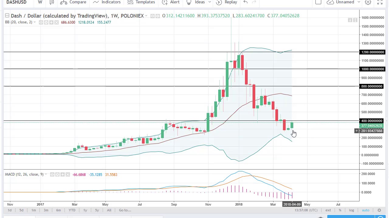389x218 pixels.
Task: Show All available data range
Action: coord(109,210)
